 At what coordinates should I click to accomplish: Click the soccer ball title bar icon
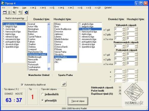pos(3,3)
